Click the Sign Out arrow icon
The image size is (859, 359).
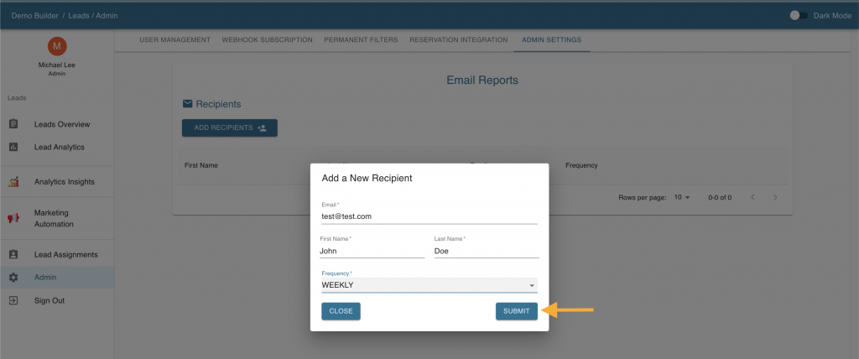coord(13,300)
